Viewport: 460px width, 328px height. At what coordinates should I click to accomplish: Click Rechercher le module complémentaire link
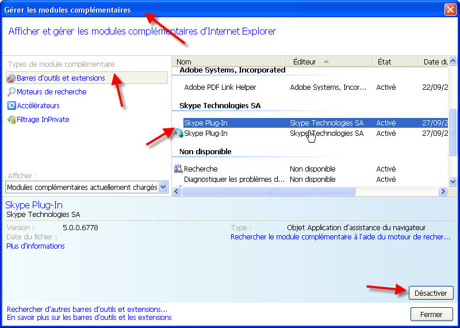pos(340,237)
